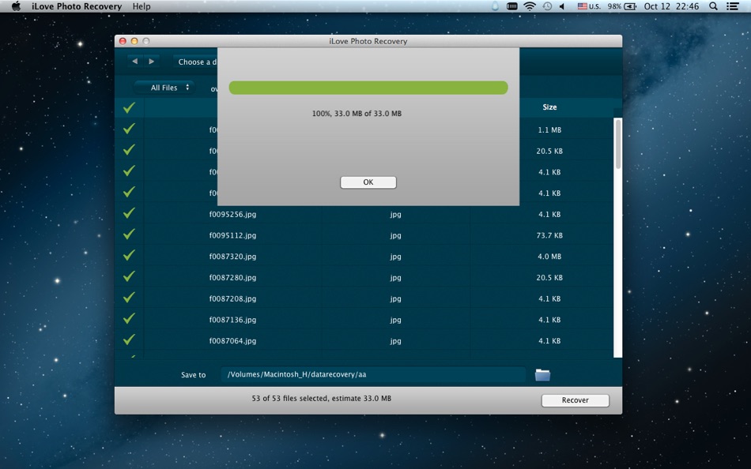The width and height of the screenshot is (751, 469).
Task: Uncheck file f0087208.jpg
Action: pyautogui.click(x=129, y=297)
